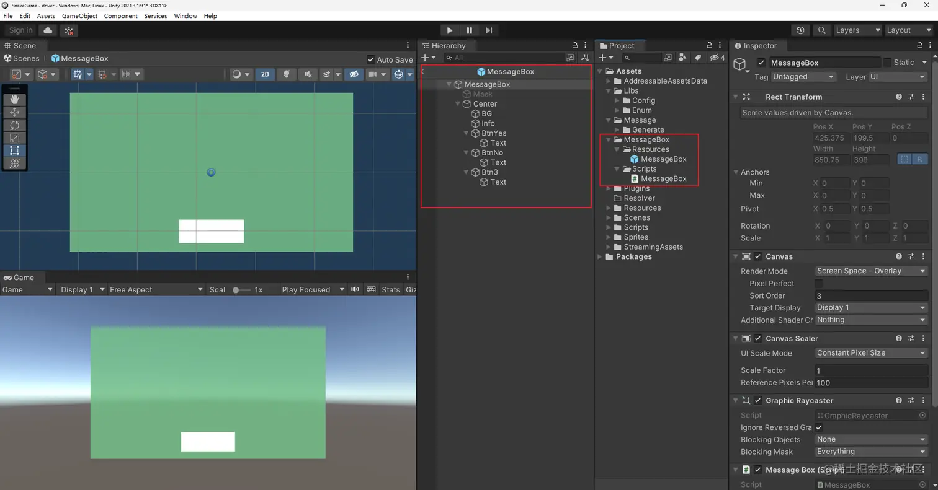Click the Play button
The width and height of the screenshot is (938, 490).
pyautogui.click(x=450, y=30)
